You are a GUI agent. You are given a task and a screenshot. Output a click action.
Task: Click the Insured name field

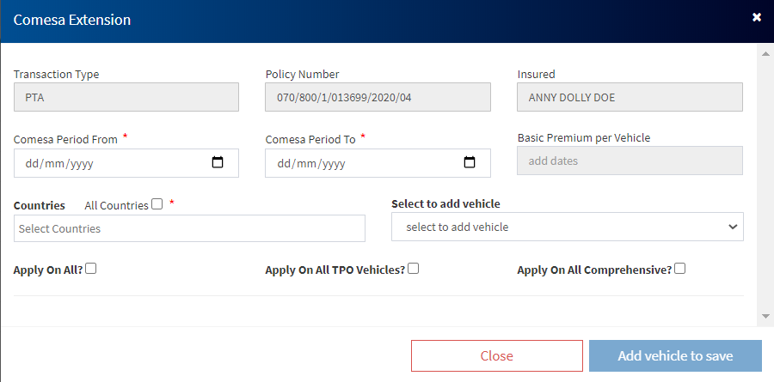(630, 97)
